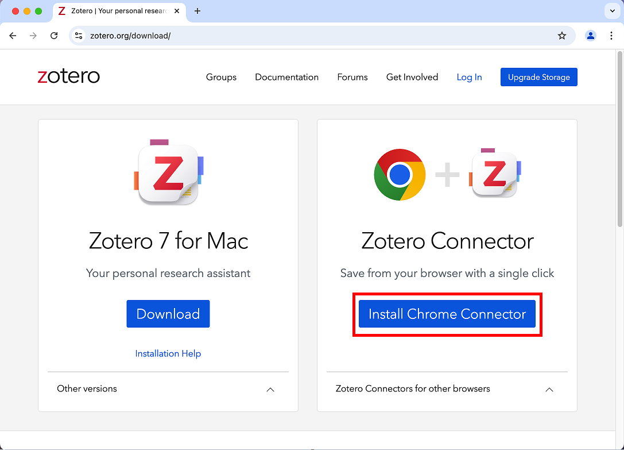This screenshot has width=624, height=450.
Task: Click the browser back arrow
Action: click(x=13, y=36)
